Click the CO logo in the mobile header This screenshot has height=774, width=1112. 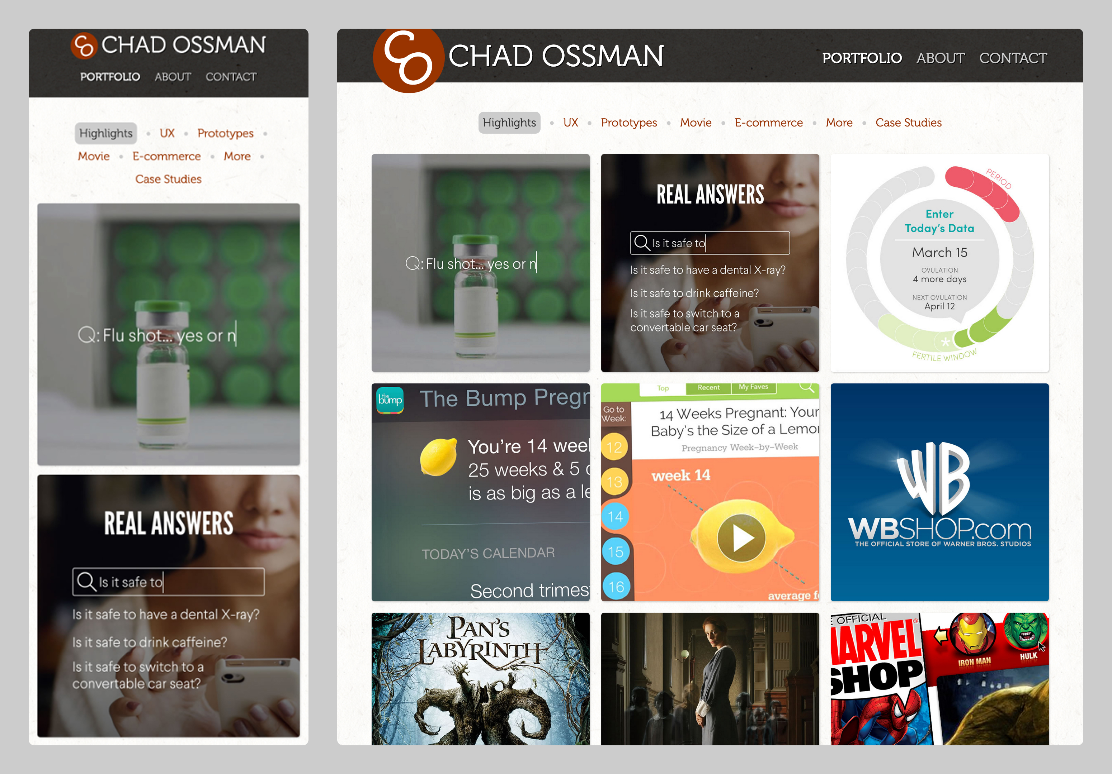[x=84, y=46]
